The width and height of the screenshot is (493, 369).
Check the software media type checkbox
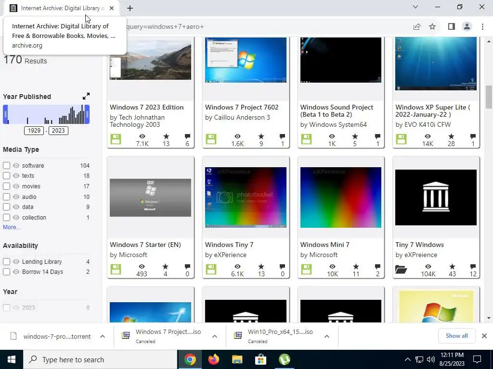pos(6,165)
